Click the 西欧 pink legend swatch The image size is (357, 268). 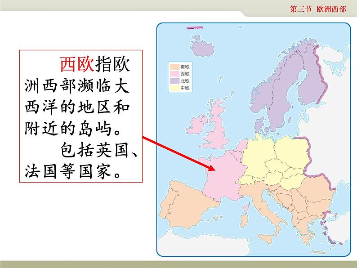click(x=174, y=74)
